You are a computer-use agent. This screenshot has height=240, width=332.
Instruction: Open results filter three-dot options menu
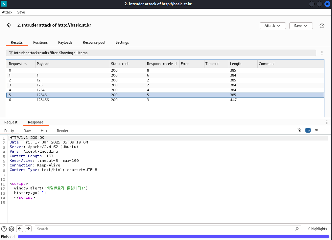click(322, 53)
